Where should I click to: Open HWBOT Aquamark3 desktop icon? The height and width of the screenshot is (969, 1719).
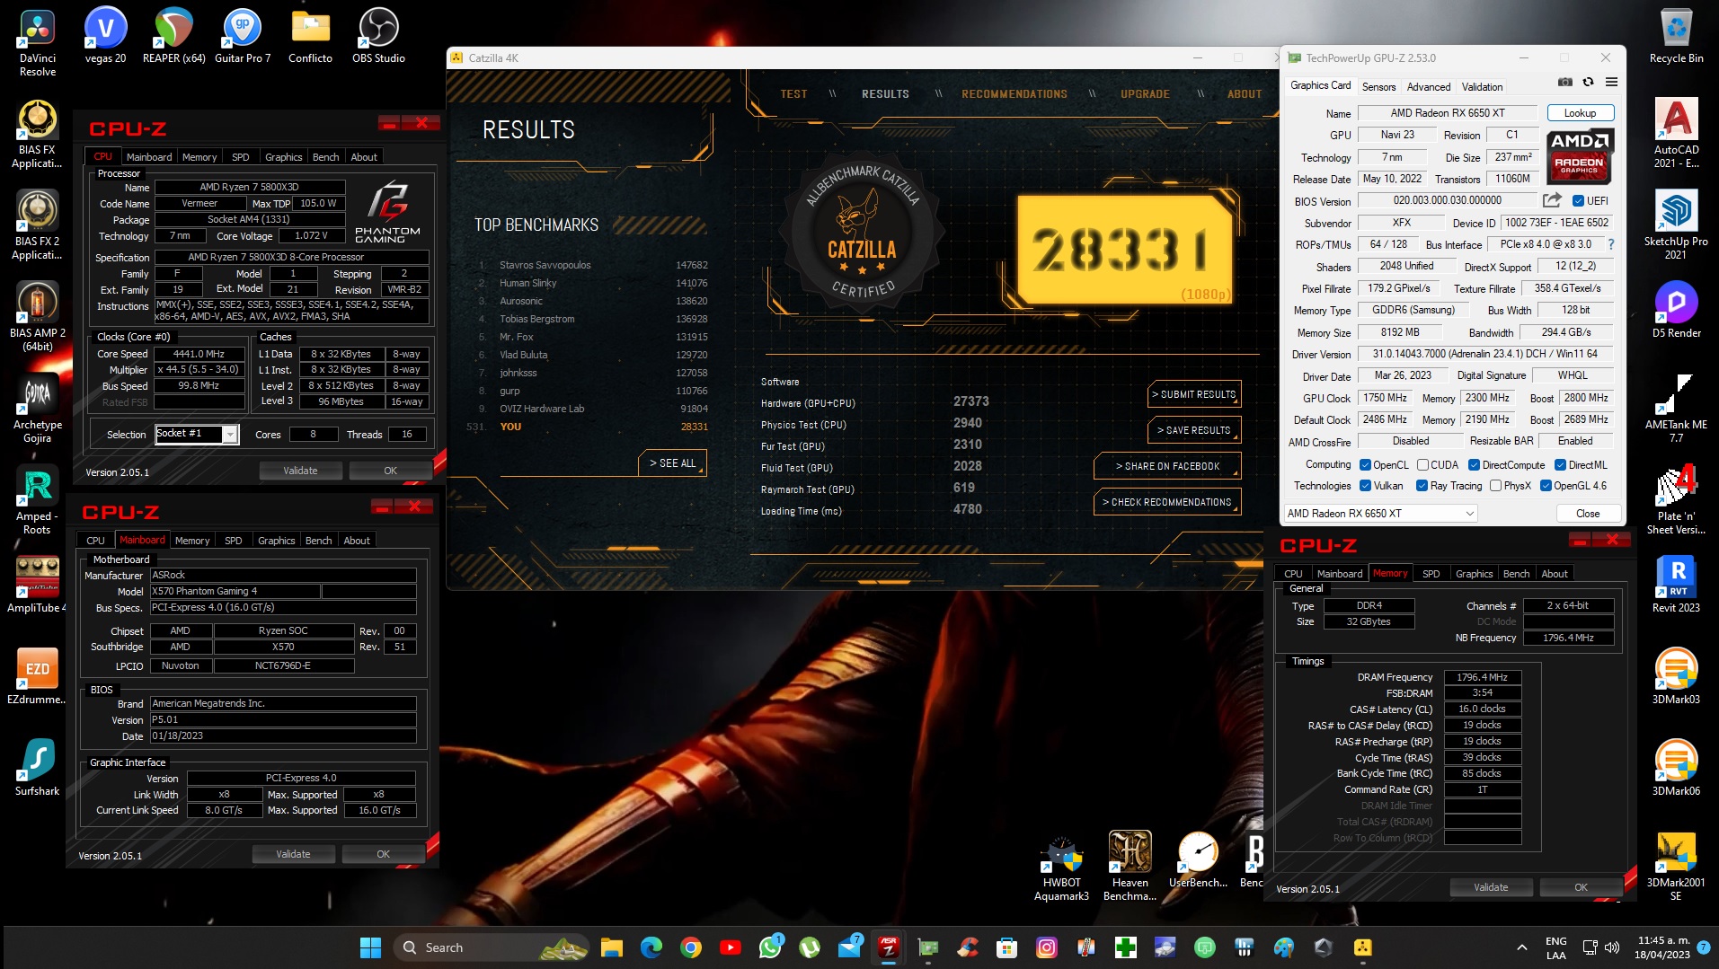point(1061,866)
